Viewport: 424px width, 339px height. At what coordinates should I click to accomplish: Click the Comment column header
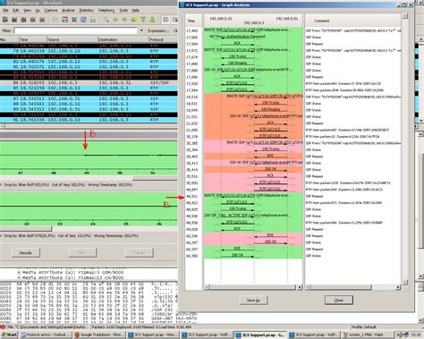click(x=352, y=21)
